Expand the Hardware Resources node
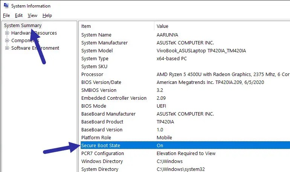Screen dimensions: 290x172 [7, 33]
